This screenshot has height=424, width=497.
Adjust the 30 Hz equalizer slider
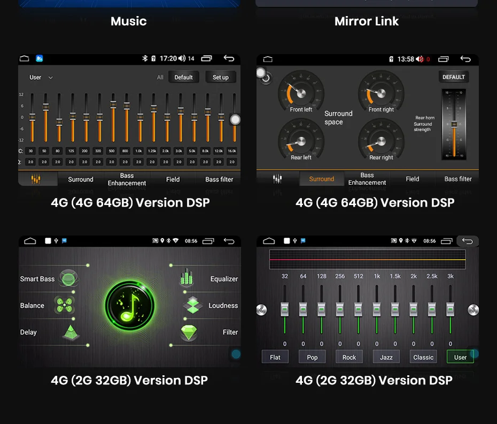click(x=32, y=117)
